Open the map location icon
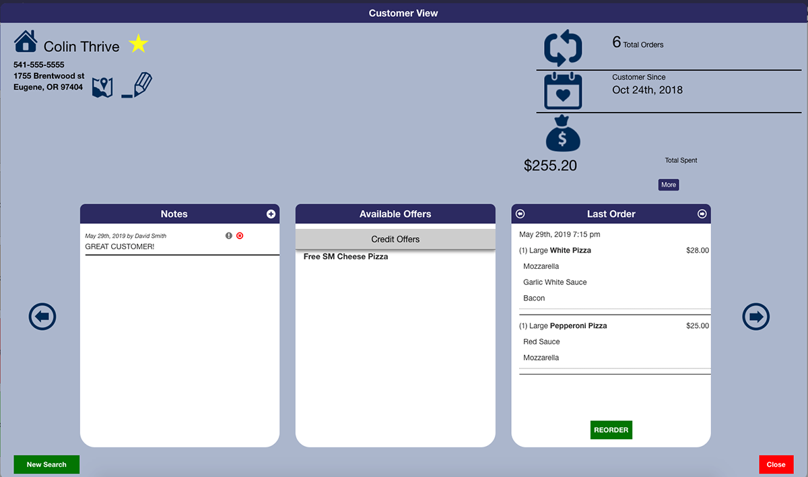Image resolution: width=808 pixels, height=477 pixels. 102,88
